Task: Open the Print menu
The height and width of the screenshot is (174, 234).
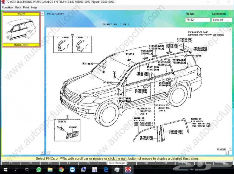Action: (x=26, y=8)
